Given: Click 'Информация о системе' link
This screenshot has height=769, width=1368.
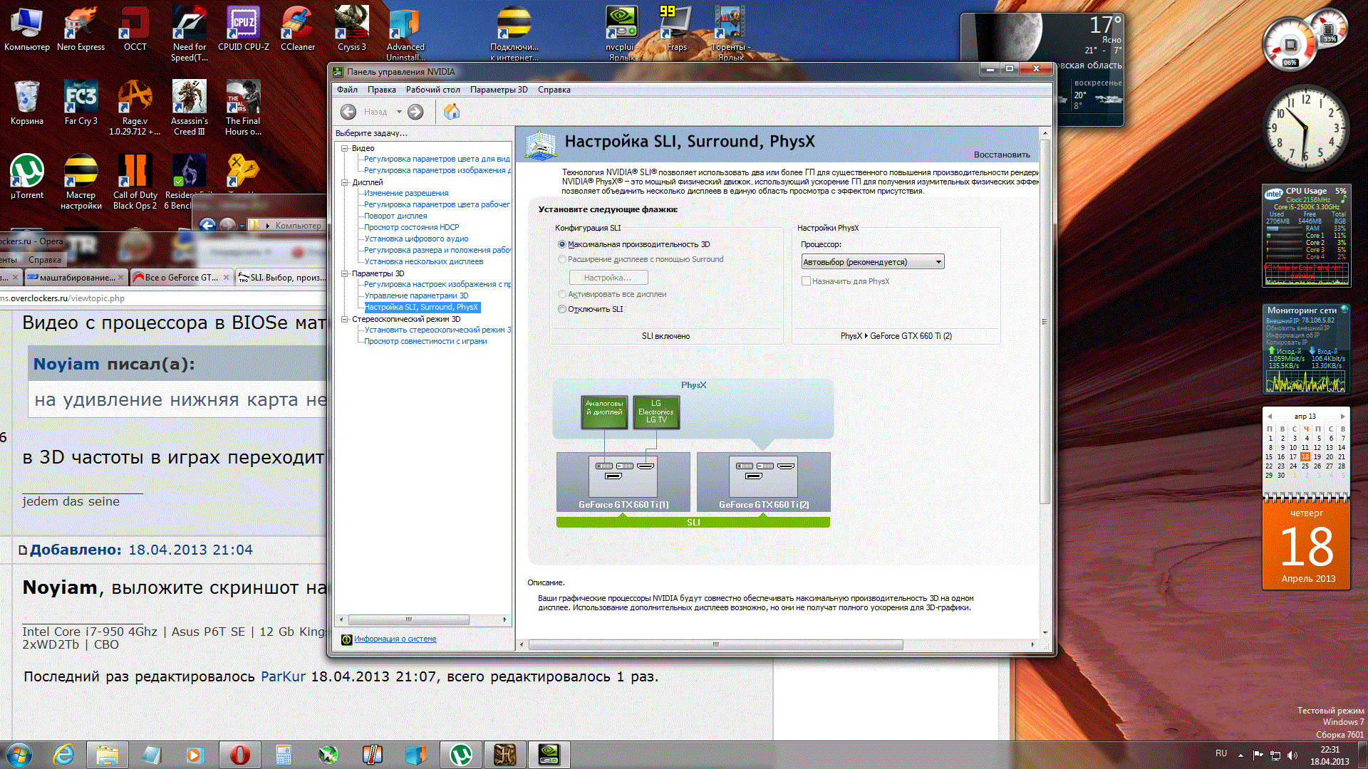Looking at the screenshot, I should [395, 639].
